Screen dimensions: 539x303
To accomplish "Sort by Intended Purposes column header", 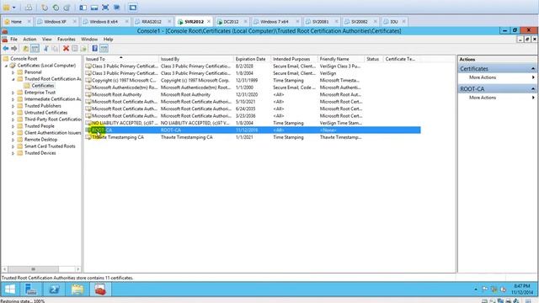I will 294,59.
